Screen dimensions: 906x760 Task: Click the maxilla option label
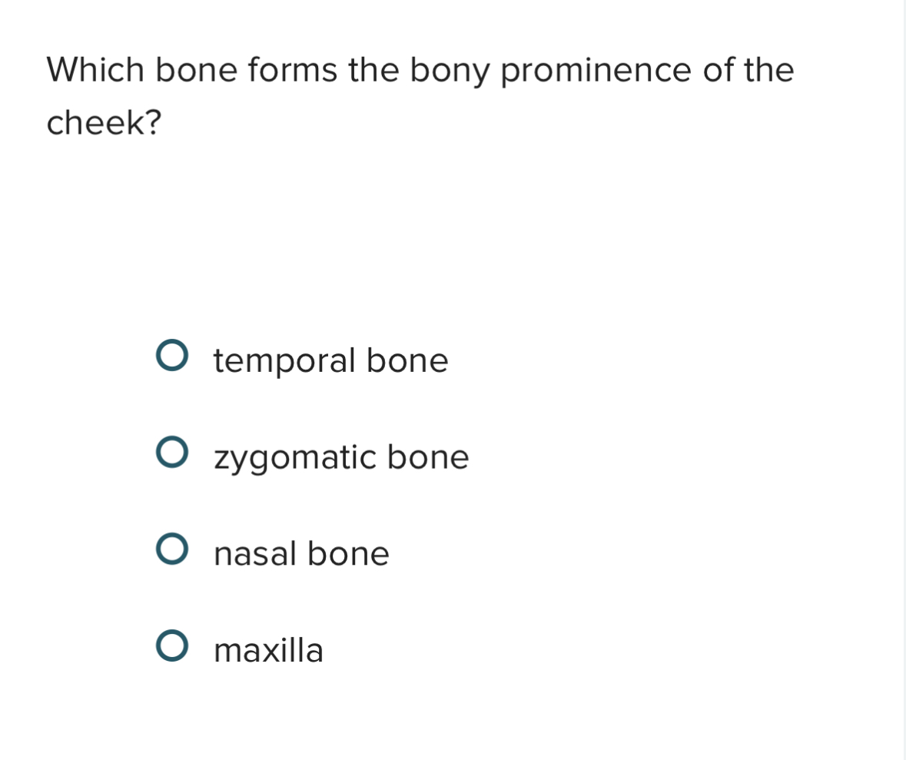point(267,649)
